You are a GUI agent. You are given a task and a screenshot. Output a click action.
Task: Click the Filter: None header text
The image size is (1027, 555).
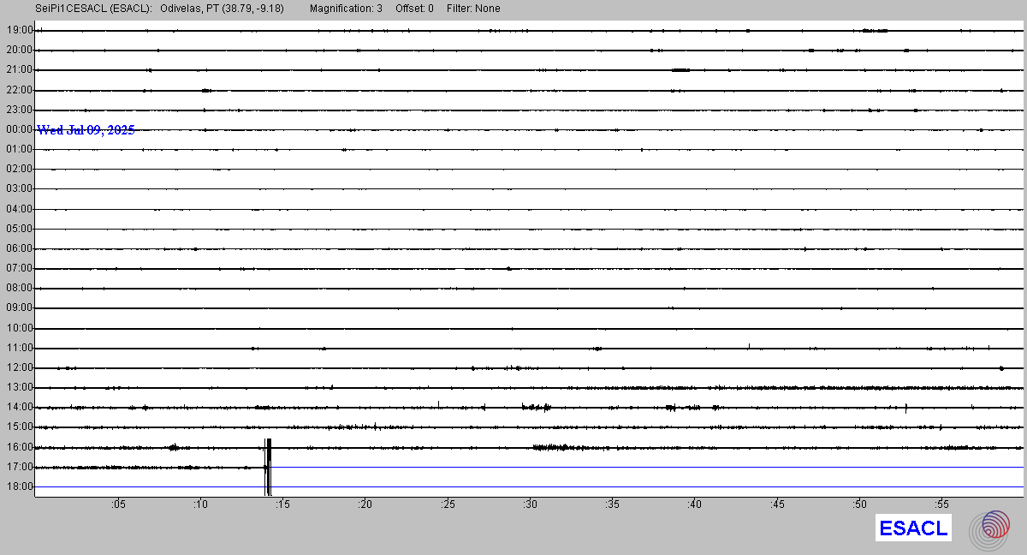[x=473, y=9]
